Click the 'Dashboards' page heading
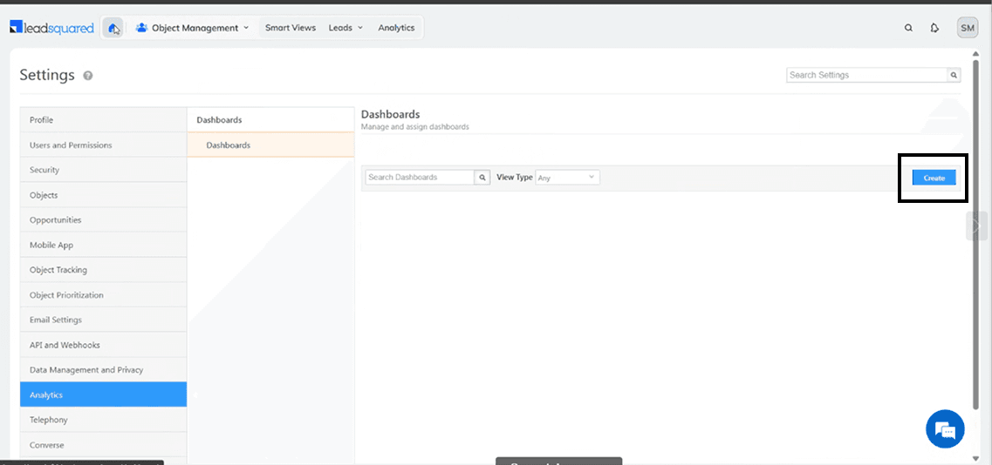 click(x=390, y=114)
